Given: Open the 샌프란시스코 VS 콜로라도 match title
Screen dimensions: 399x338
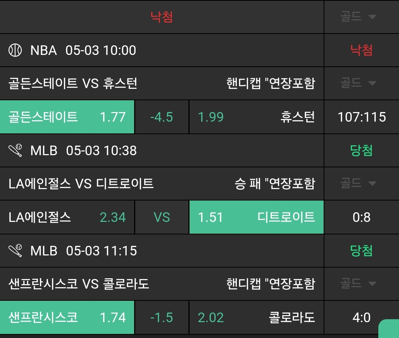Looking at the screenshot, I should [x=79, y=284].
